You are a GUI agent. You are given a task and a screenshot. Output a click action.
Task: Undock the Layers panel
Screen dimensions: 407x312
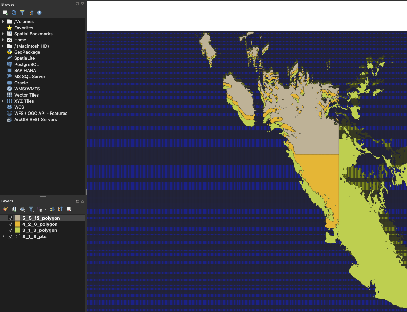tap(77, 201)
